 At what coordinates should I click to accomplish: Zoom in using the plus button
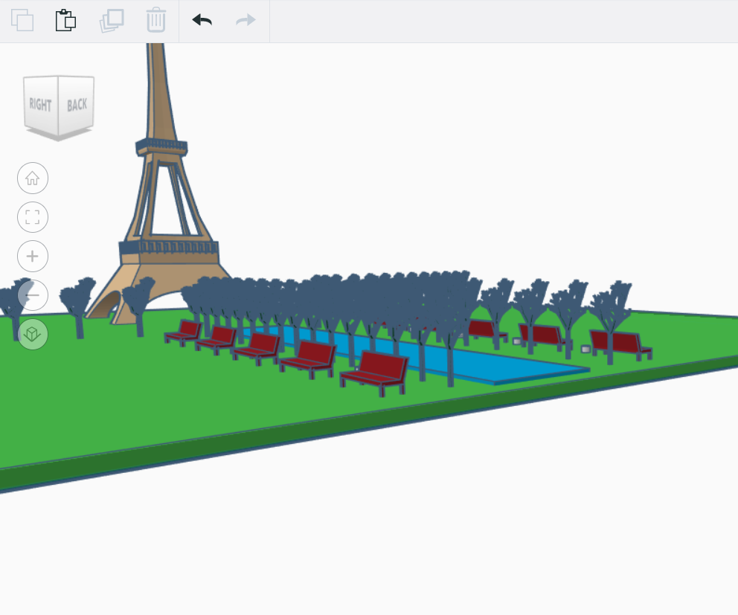coord(32,256)
